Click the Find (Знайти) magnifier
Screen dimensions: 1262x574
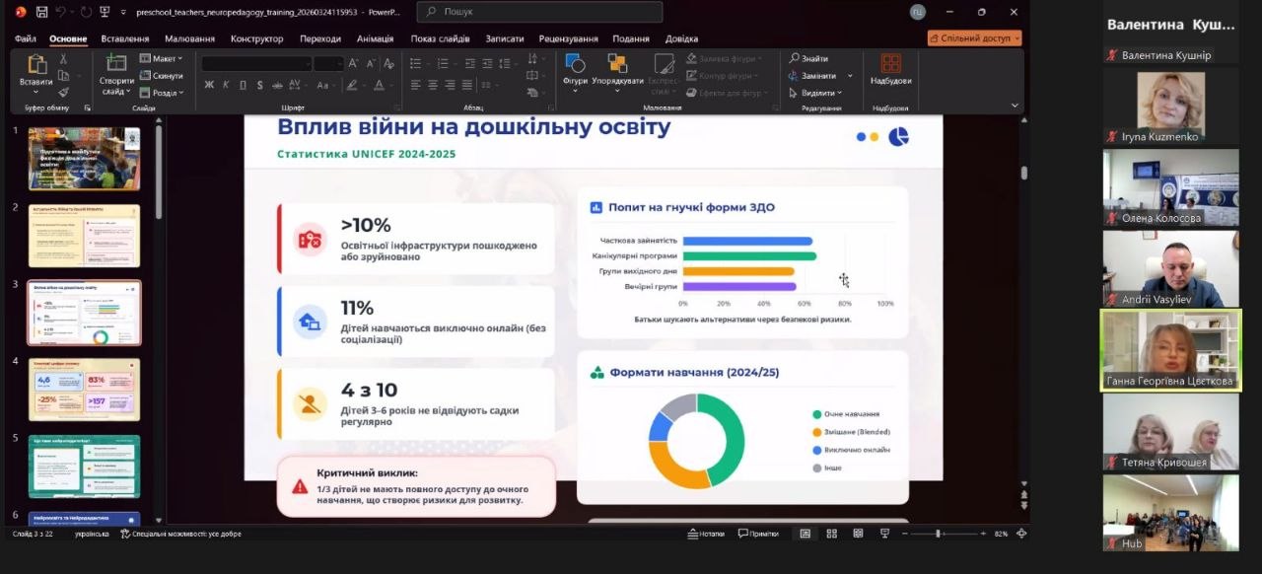(795, 58)
